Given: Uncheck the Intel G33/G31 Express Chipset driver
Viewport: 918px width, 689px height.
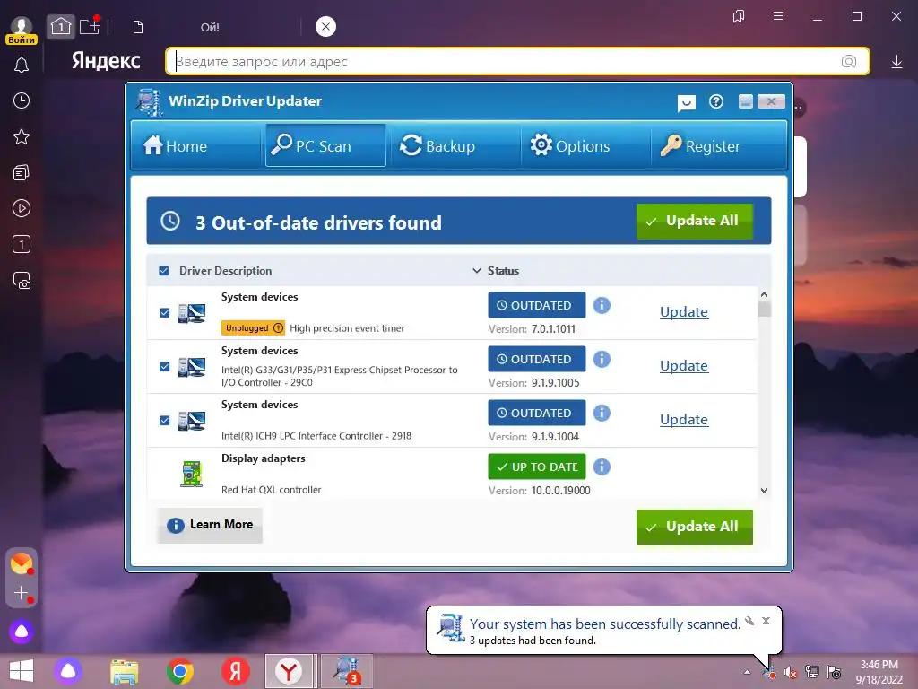Looking at the screenshot, I should click(x=165, y=367).
